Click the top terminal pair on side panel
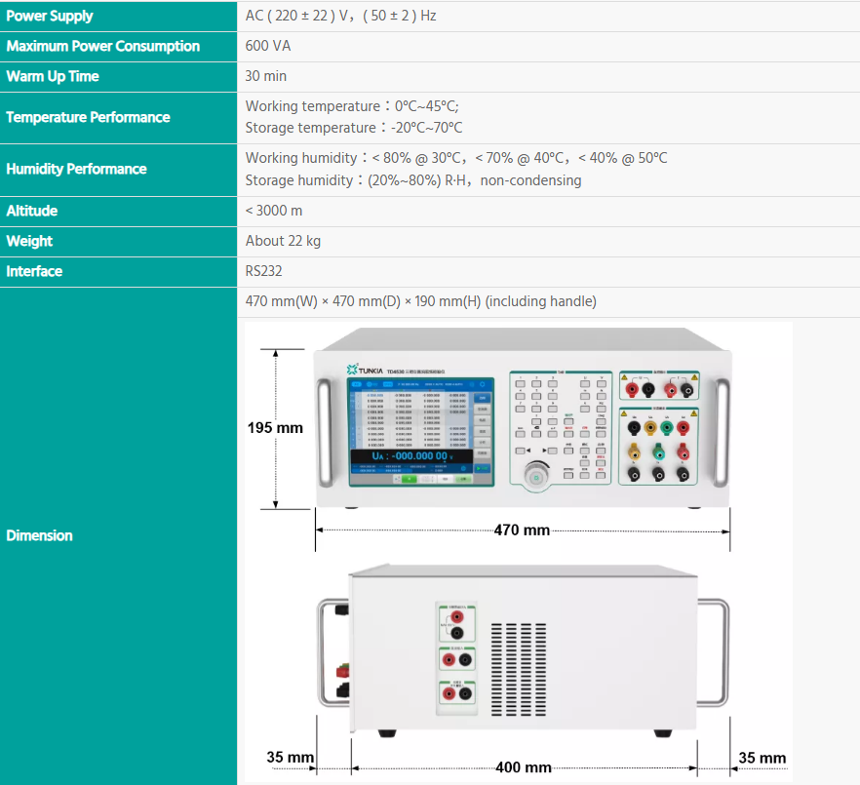860x785 pixels. (x=457, y=623)
